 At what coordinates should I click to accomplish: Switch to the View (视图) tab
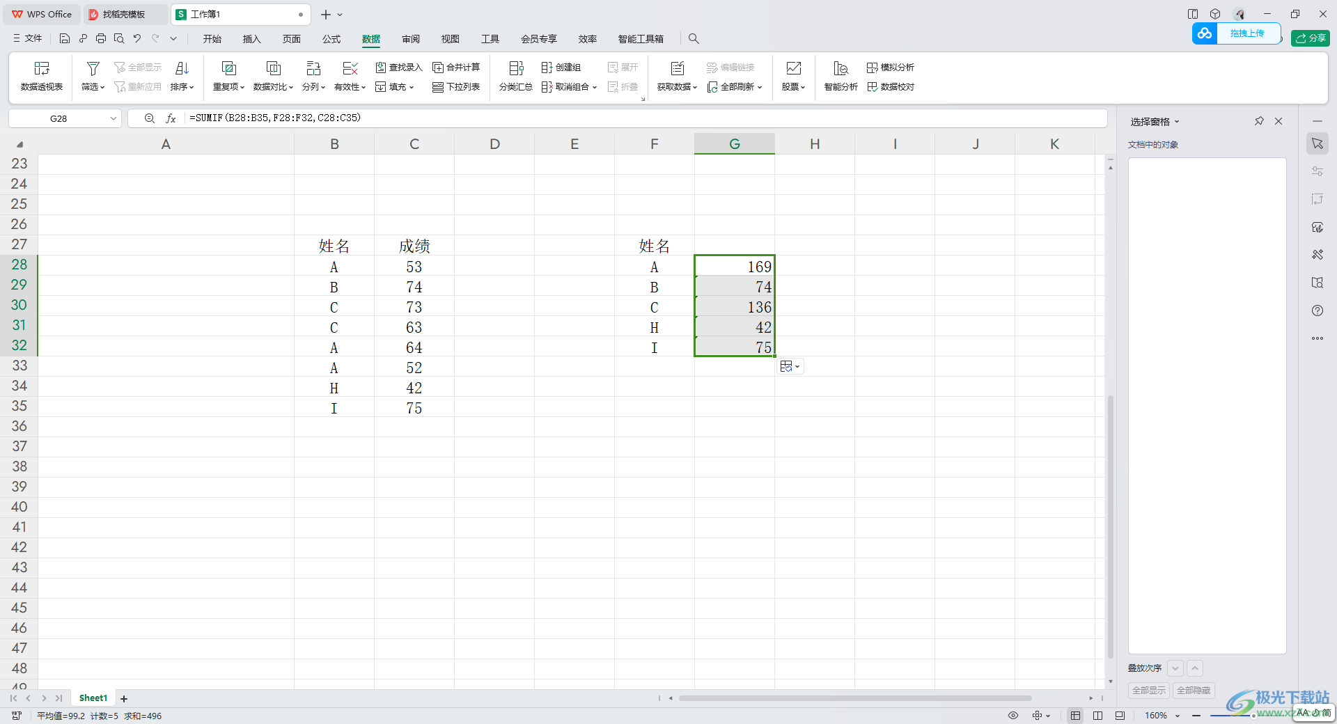click(451, 39)
